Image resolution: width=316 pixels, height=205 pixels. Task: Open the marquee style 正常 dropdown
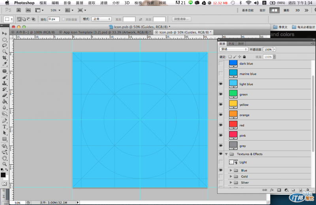(x=102, y=19)
